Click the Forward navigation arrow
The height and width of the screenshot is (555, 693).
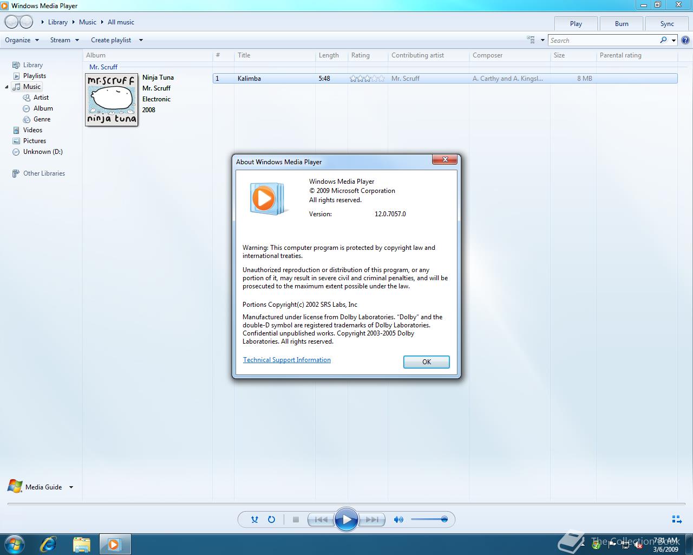click(x=26, y=22)
